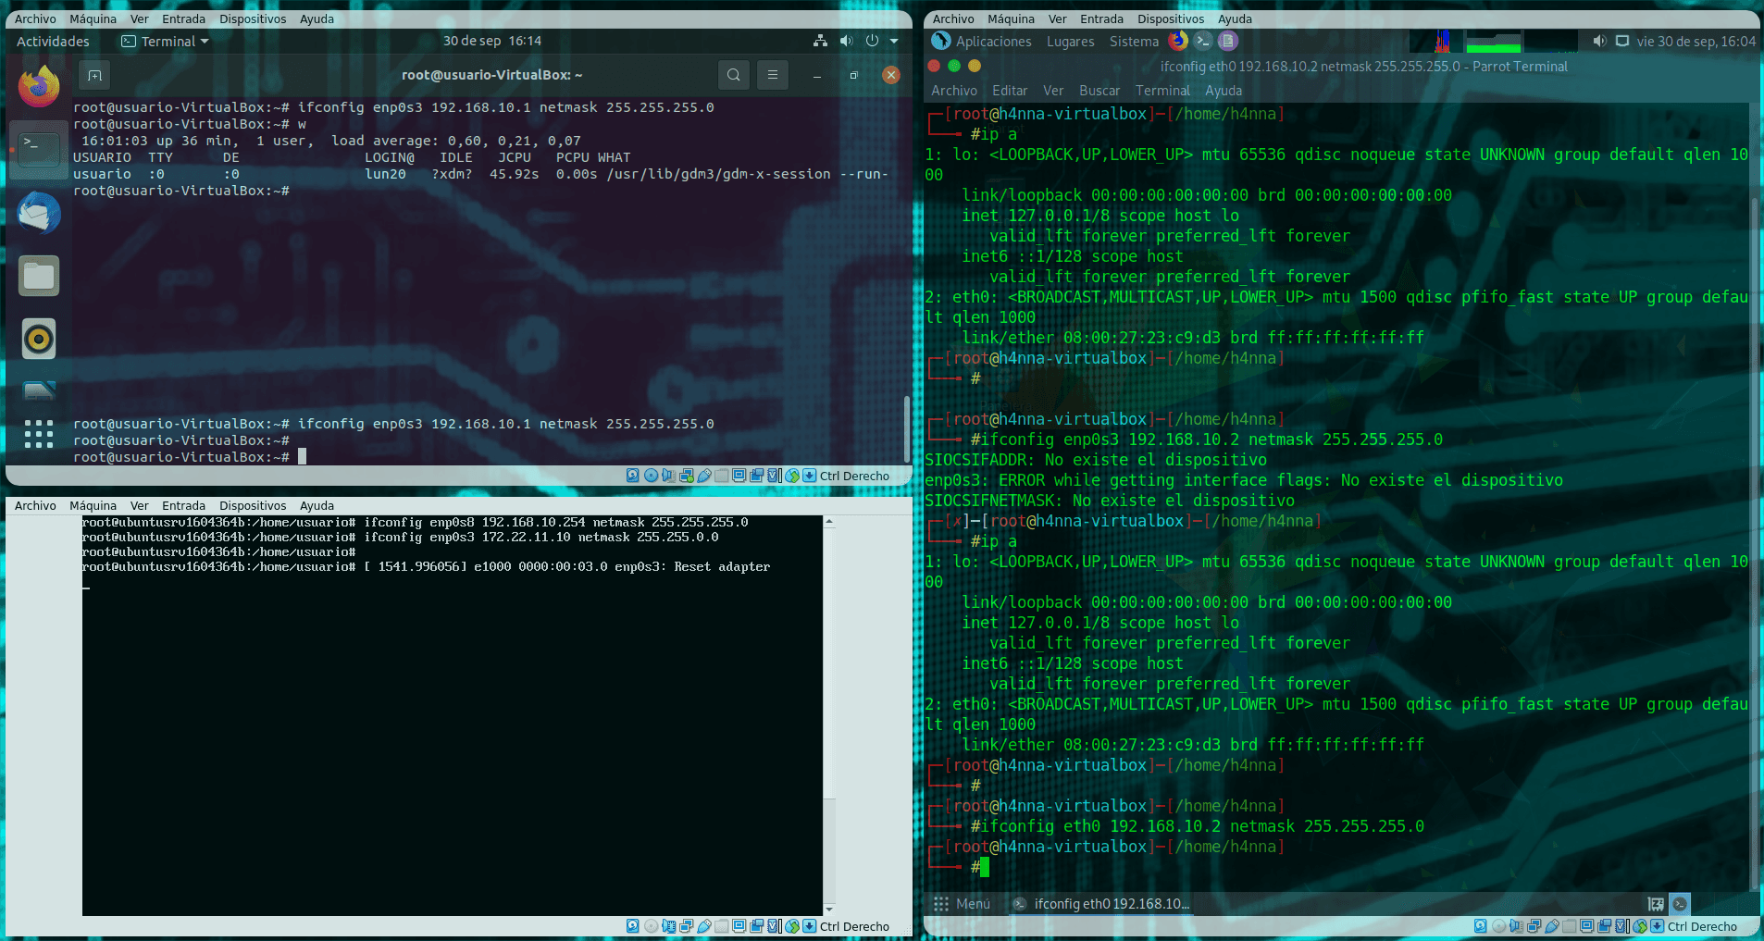Show applications grid in Ubuntu dock
The image size is (1764, 941).
coord(39,433)
